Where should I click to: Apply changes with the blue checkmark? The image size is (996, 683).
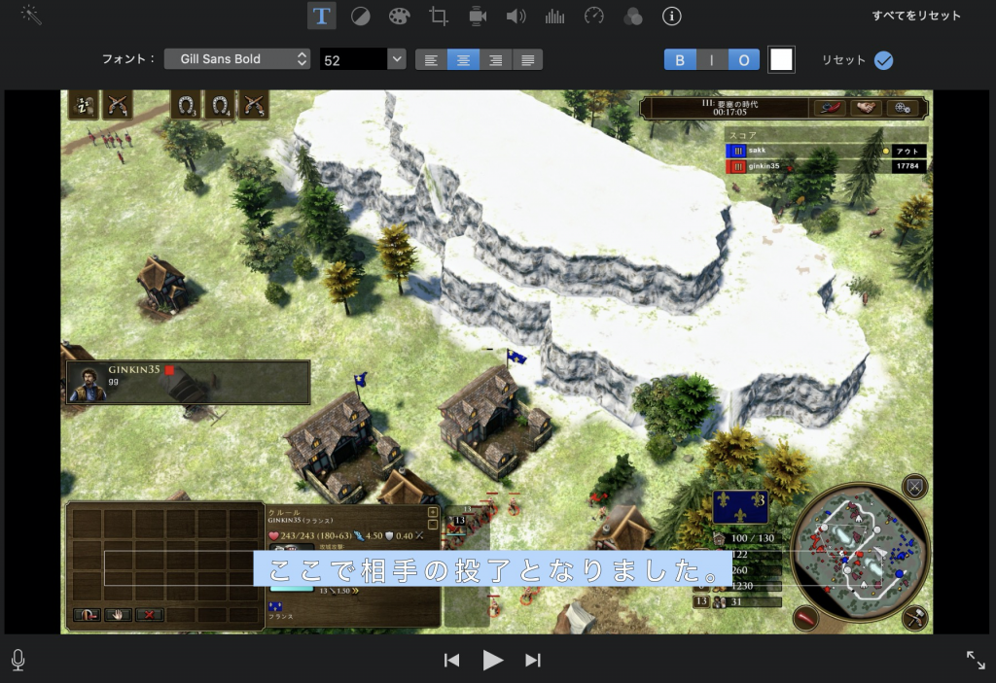pyautogui.click(x=883, y=60)
